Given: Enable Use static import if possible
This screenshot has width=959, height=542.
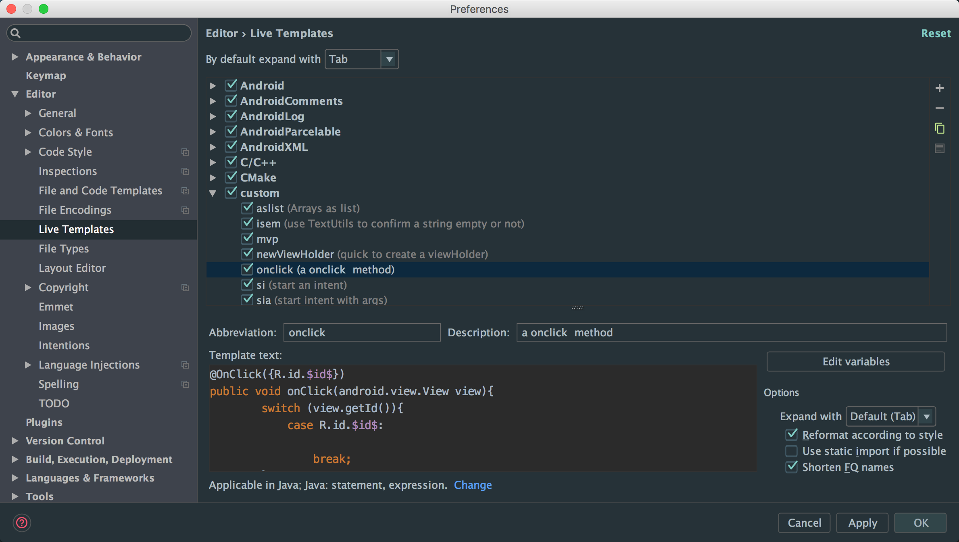Looking at the screenshot, I should coord(791,451).
